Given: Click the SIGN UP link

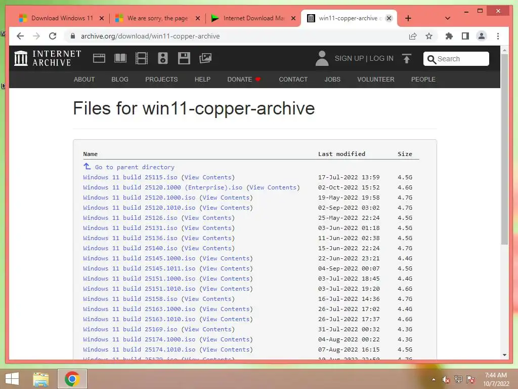Looking at the screenshot, I should (349, 59).
